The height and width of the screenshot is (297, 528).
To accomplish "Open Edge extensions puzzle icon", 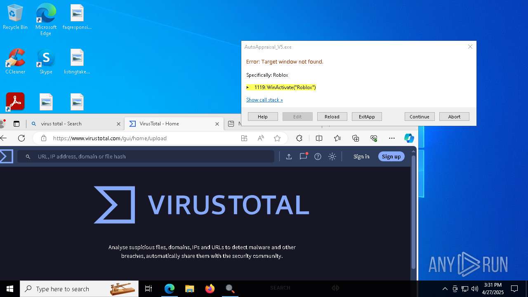I will (299, 138).
